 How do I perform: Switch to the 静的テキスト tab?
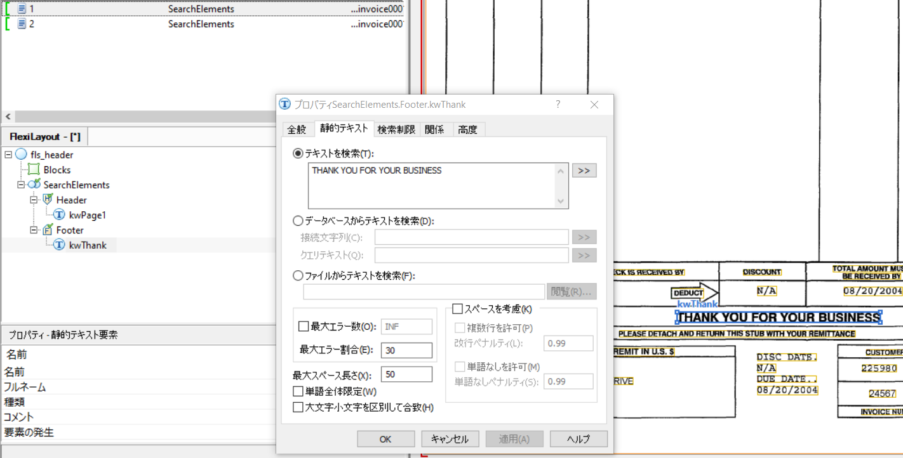click(x=344, y=128)
